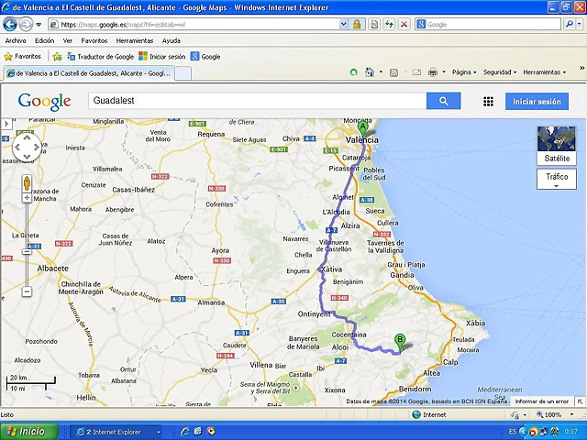Viewport: 587px width, 440px height.
Task: Click the browser Forward button
Action: click(26, 25)
